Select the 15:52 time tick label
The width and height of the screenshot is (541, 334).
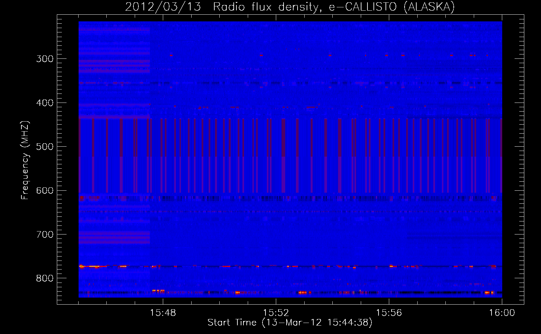coord(276,313)
